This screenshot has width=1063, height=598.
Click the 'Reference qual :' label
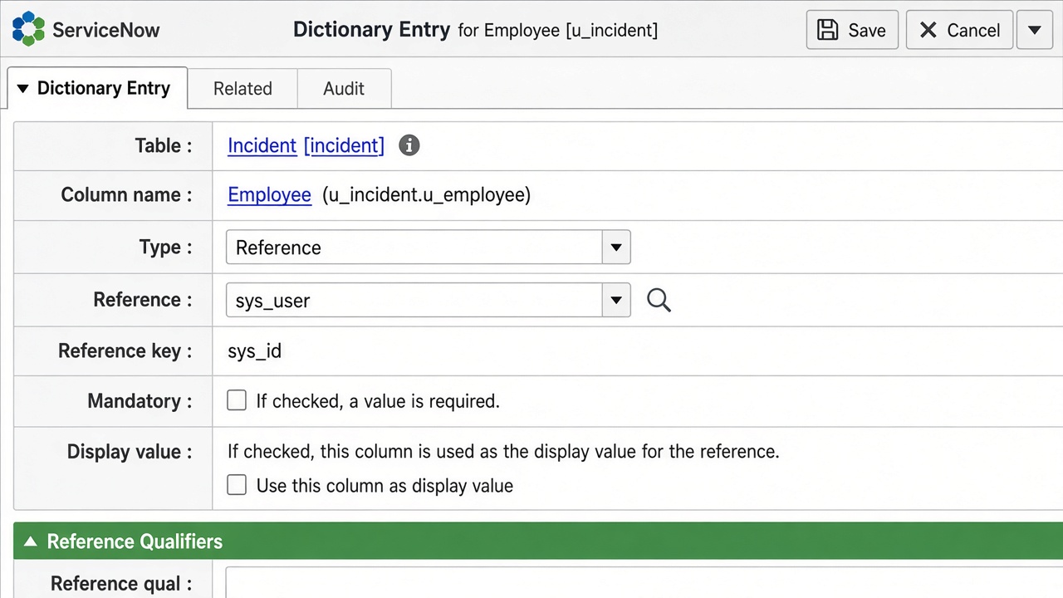point(121,583)
